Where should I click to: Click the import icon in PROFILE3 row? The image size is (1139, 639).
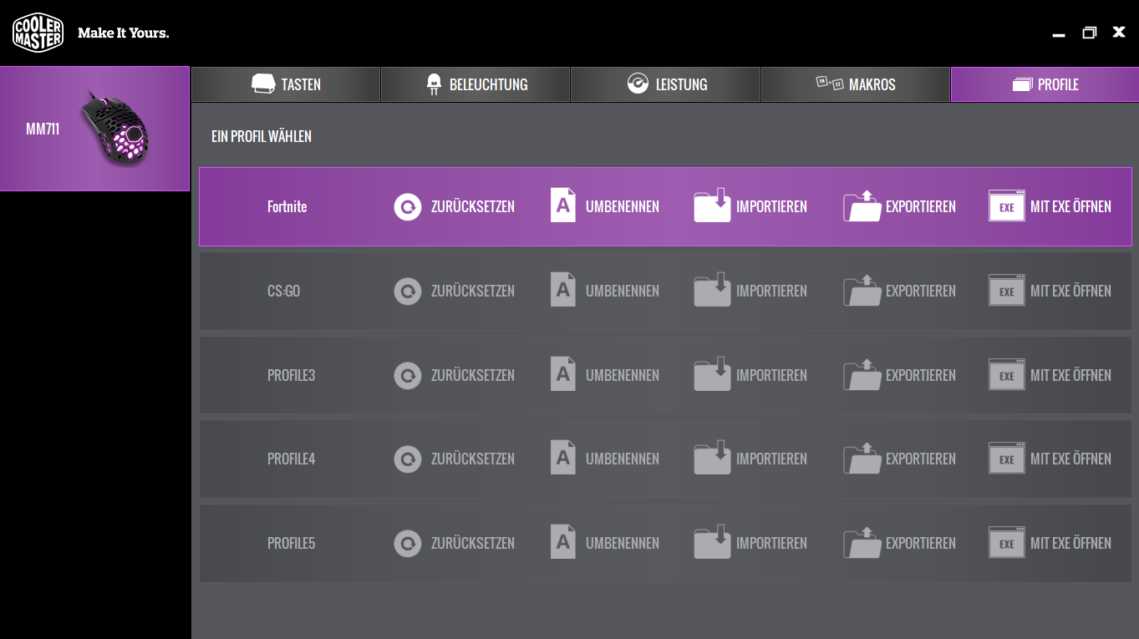click(x=712, y=374)
